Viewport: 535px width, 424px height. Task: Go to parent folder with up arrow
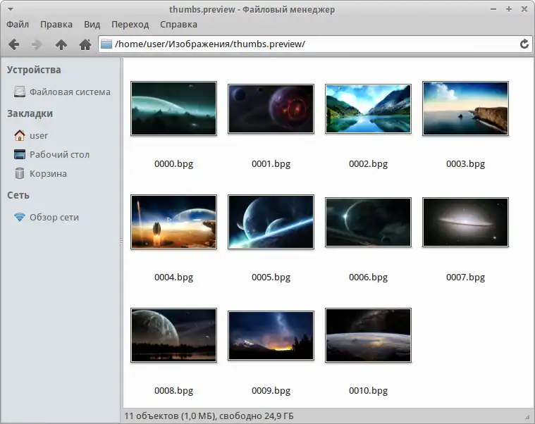(61, 44)
